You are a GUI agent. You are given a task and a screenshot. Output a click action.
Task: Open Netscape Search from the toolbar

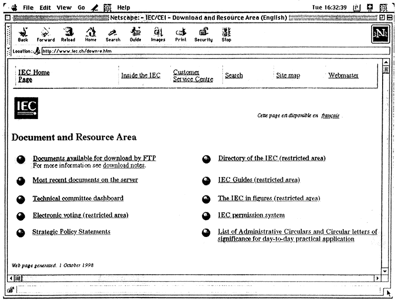tap(113, 35)
